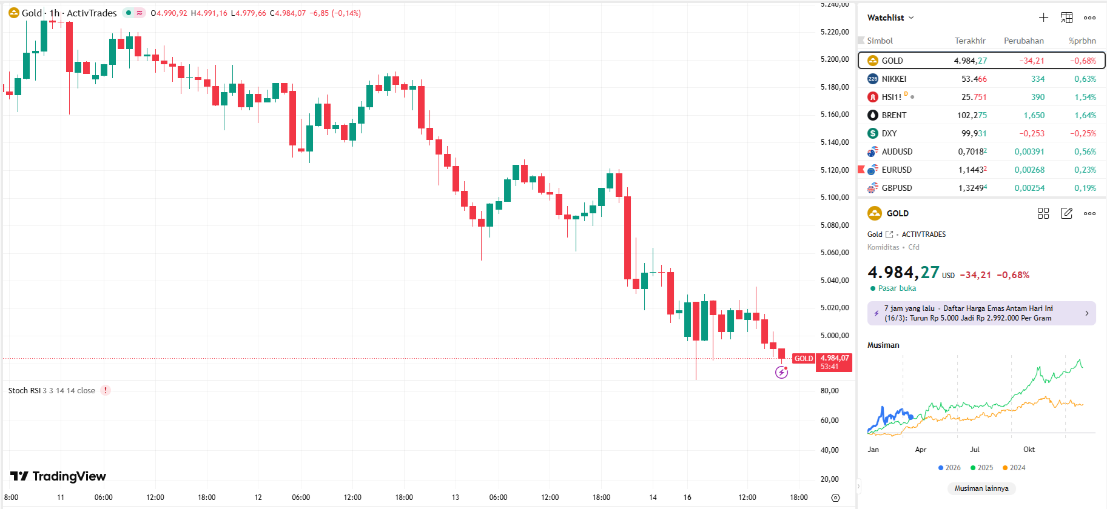Click the edit note icon in GOLD details
The width and height of the screenshot is (1107, 509).
(x=1066, y=213)
